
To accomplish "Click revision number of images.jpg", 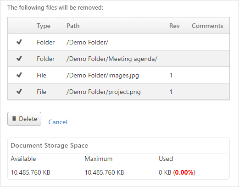I will [x=171, y=75].
